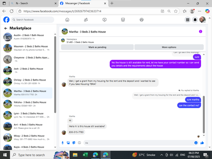The width and height of the screenshot is (212, 159).
Task: Open conversation info purple icon
Action: 201,31
